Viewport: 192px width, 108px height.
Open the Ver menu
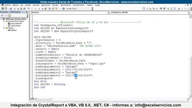(22, 5)
